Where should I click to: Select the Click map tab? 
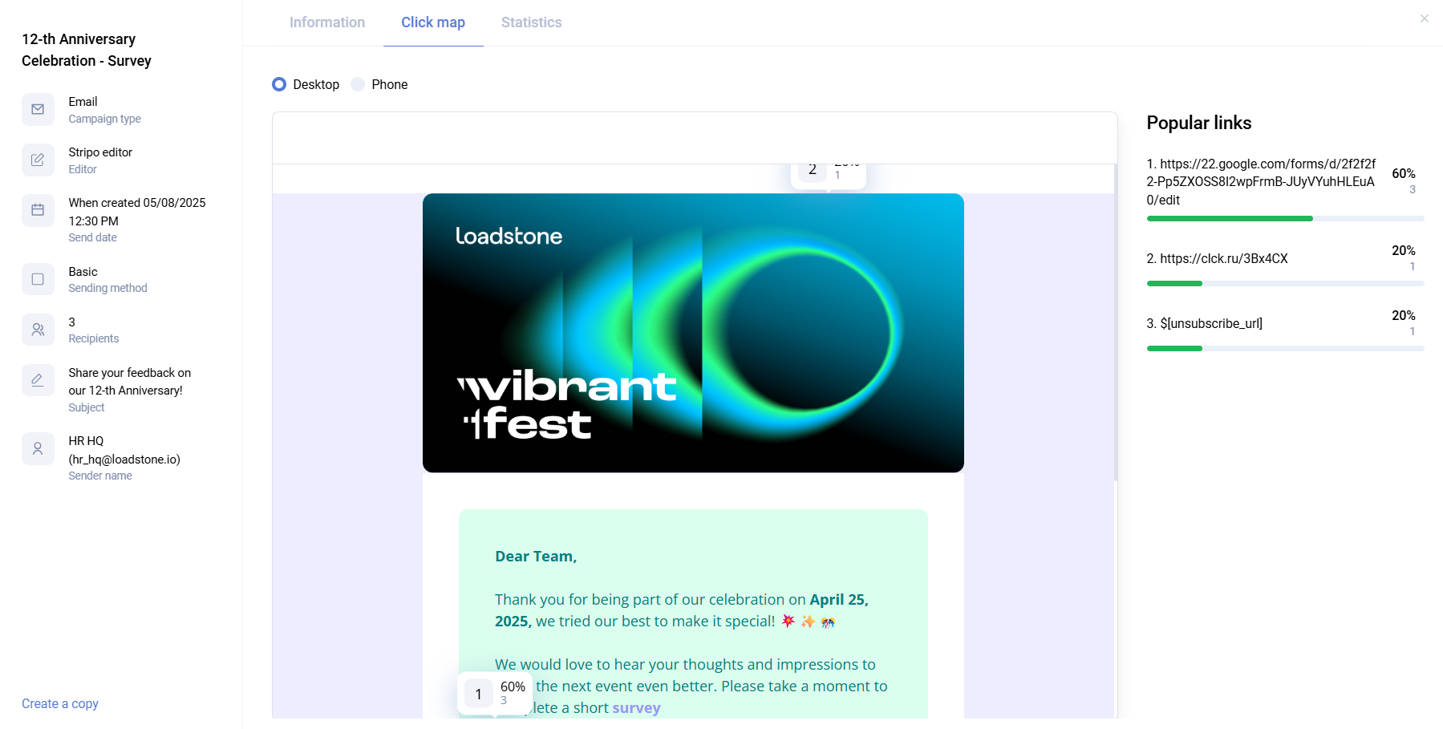[x=433, y=22]
